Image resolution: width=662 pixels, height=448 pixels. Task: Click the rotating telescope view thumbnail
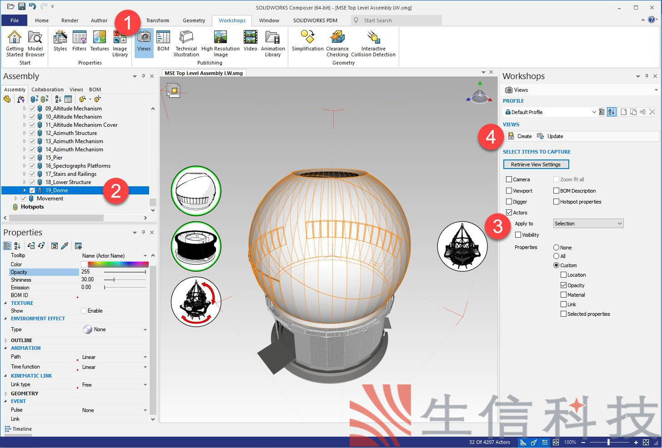[196, 302]
